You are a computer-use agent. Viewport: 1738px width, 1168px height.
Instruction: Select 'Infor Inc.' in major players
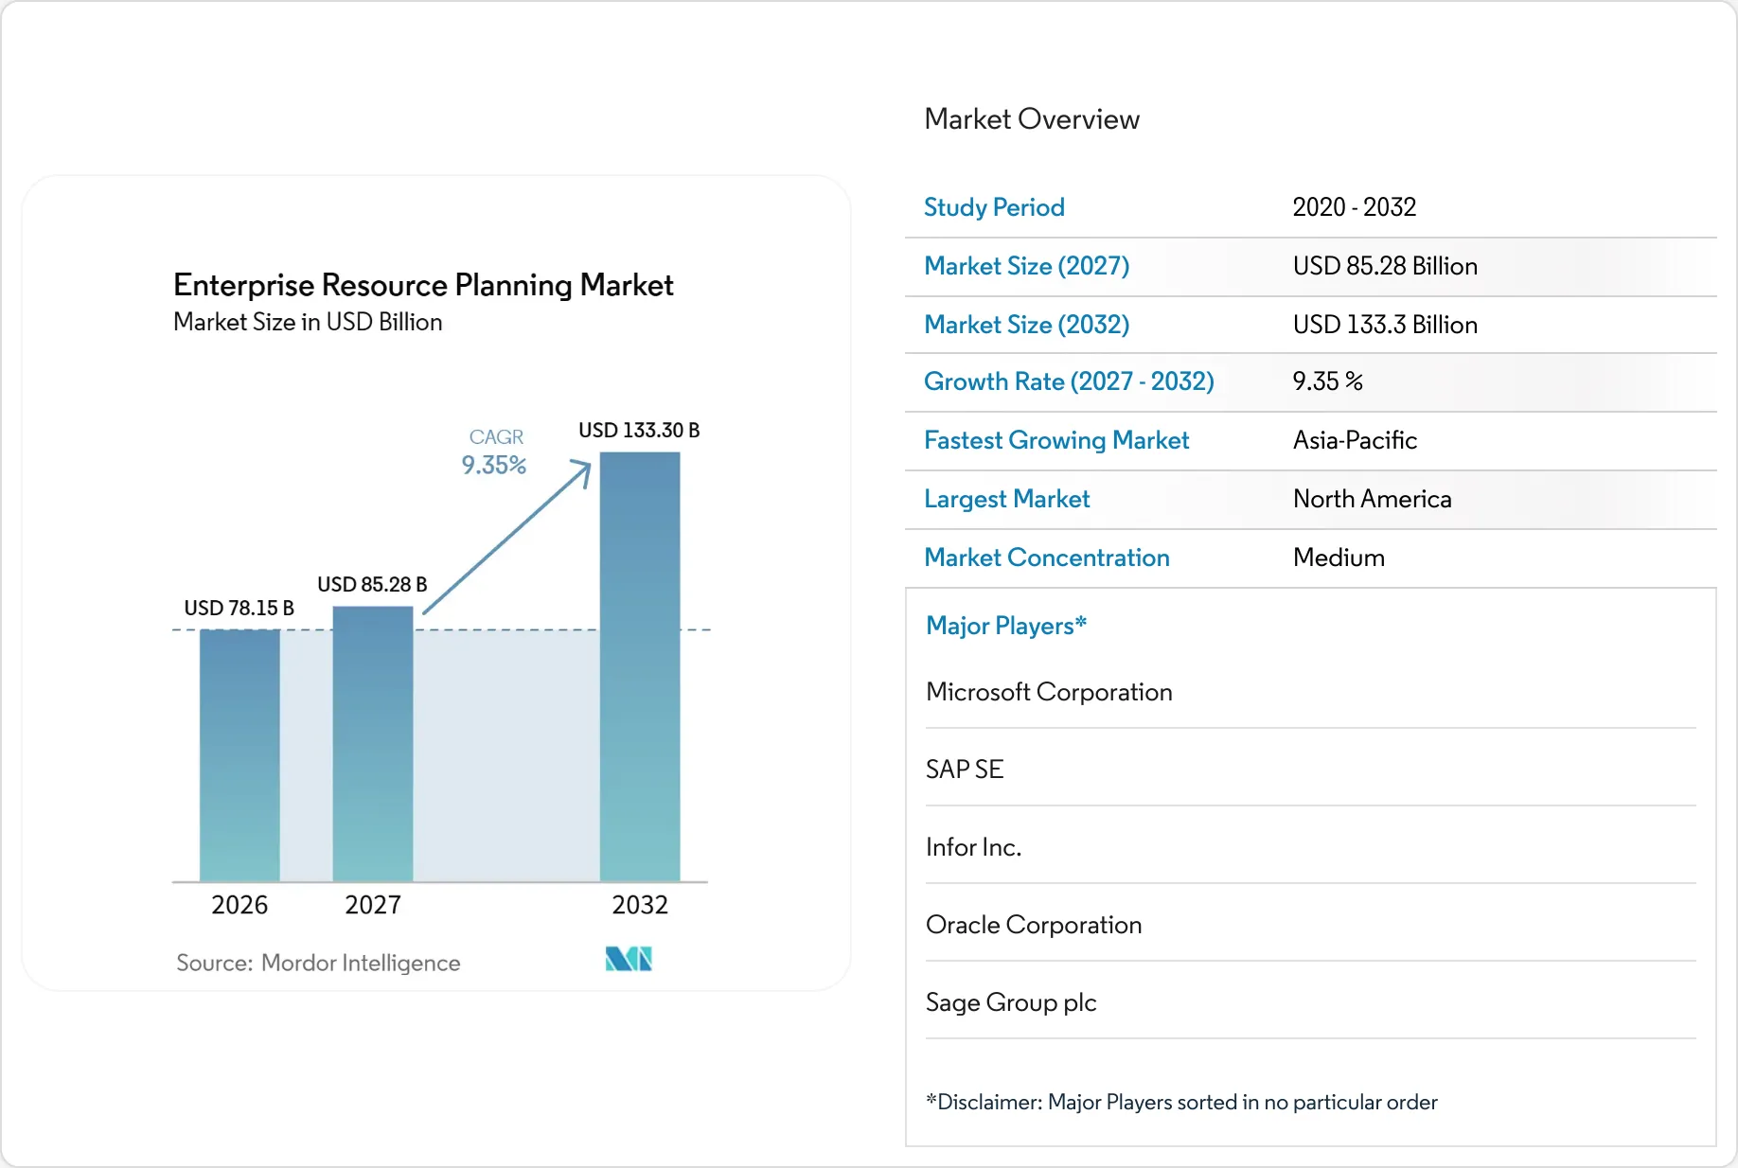click(973, 847)
